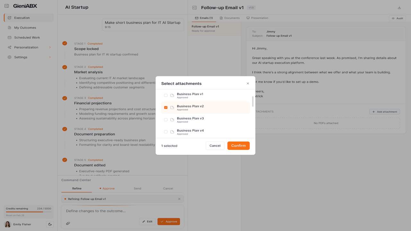Check the Business Plan v1 checkbox
This screenshot has height=231, width=411.
[x=166, y=95]
